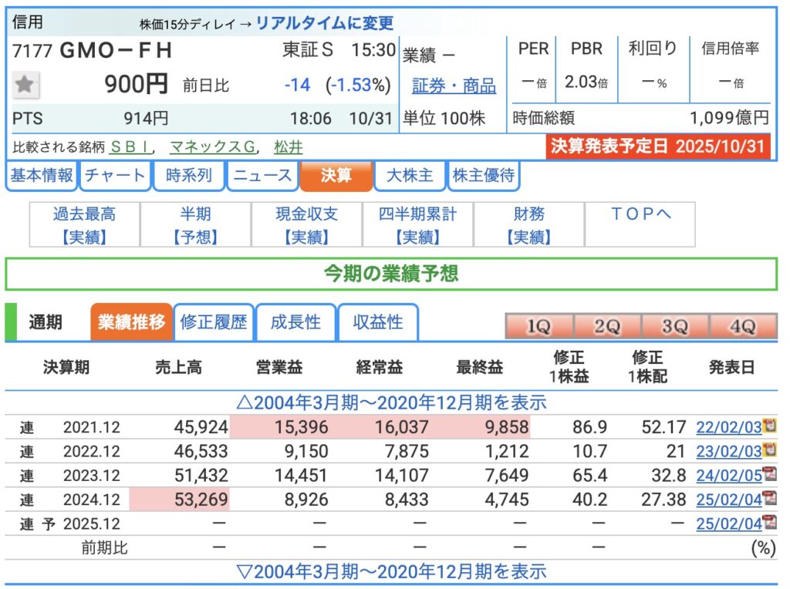The width and height of the screenshot is (790, 589).
Task: Show the 3Q quarterly results button
Action: click(674, 327)
